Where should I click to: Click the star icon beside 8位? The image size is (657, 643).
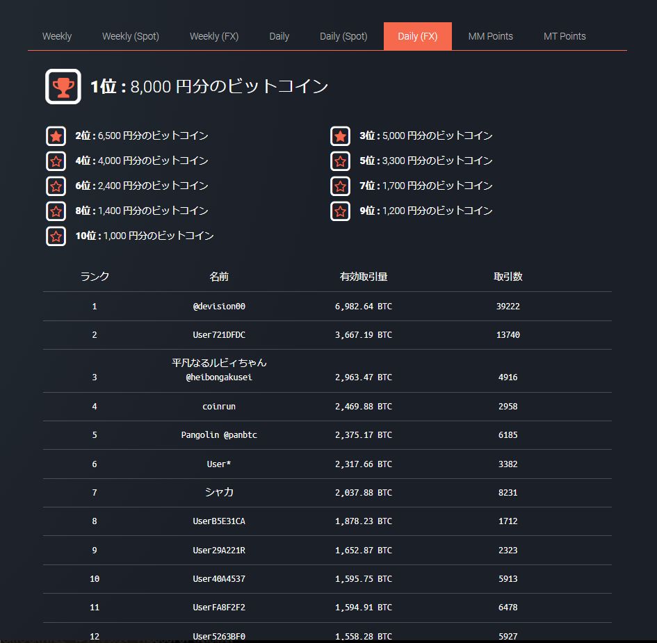pos(56,211)
